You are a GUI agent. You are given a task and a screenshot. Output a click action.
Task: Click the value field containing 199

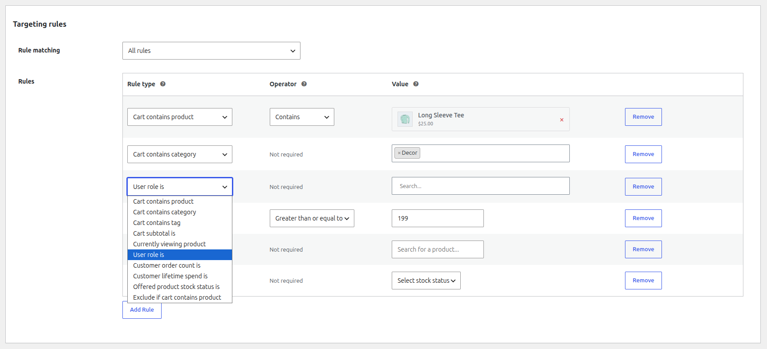pos(438,218)
